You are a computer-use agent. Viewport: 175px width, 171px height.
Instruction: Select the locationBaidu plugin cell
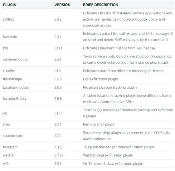click(x=14, y=99)
